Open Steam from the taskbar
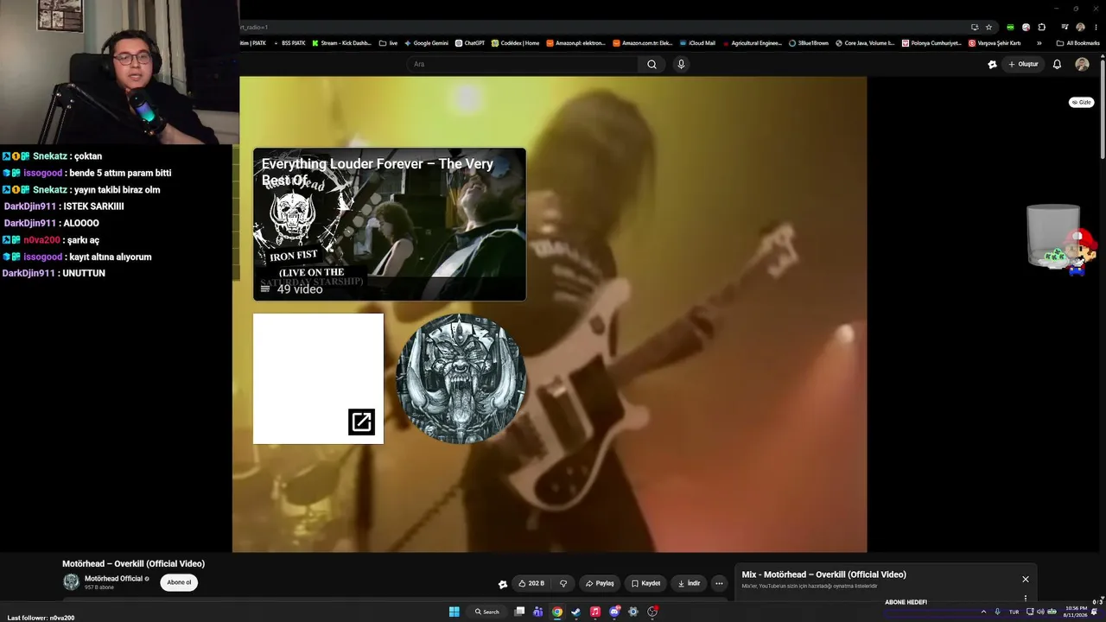 [576, 612]
